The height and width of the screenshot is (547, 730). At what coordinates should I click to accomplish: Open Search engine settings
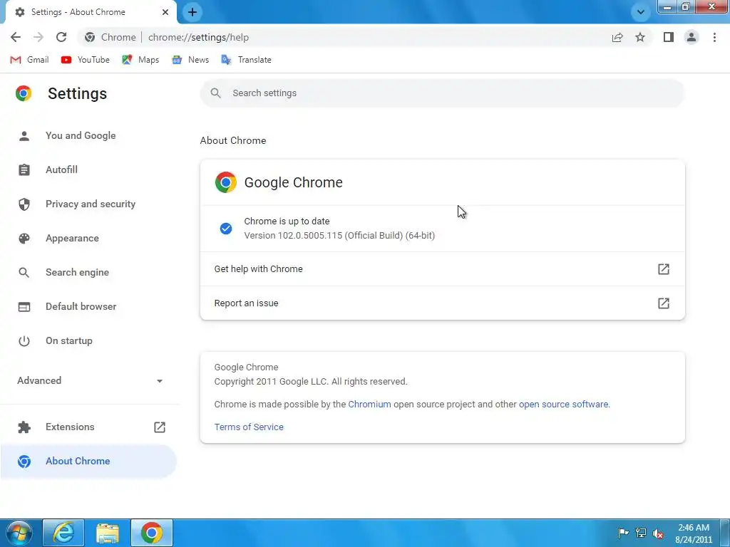[88, 272]
